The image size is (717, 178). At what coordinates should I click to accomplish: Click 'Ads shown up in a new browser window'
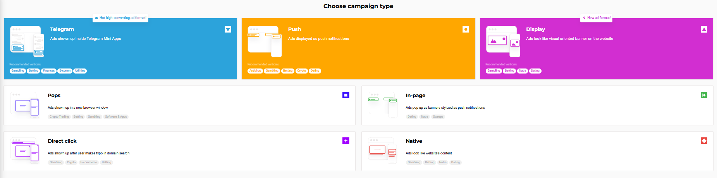tap(78, 108)
